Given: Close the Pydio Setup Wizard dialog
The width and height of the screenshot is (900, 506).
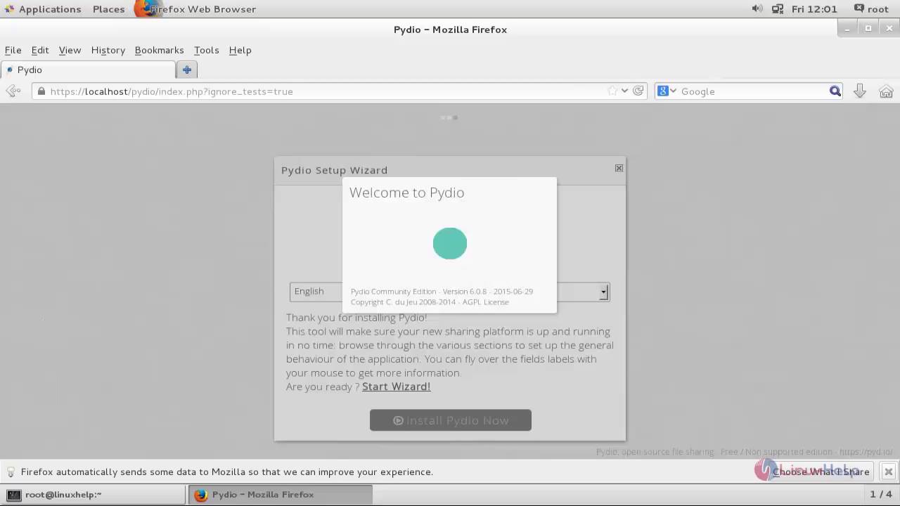Looking at the screenshot, I should pyautogui.click(x=619, y=168).
